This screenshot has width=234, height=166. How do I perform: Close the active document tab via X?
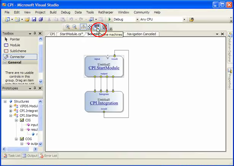222,34
